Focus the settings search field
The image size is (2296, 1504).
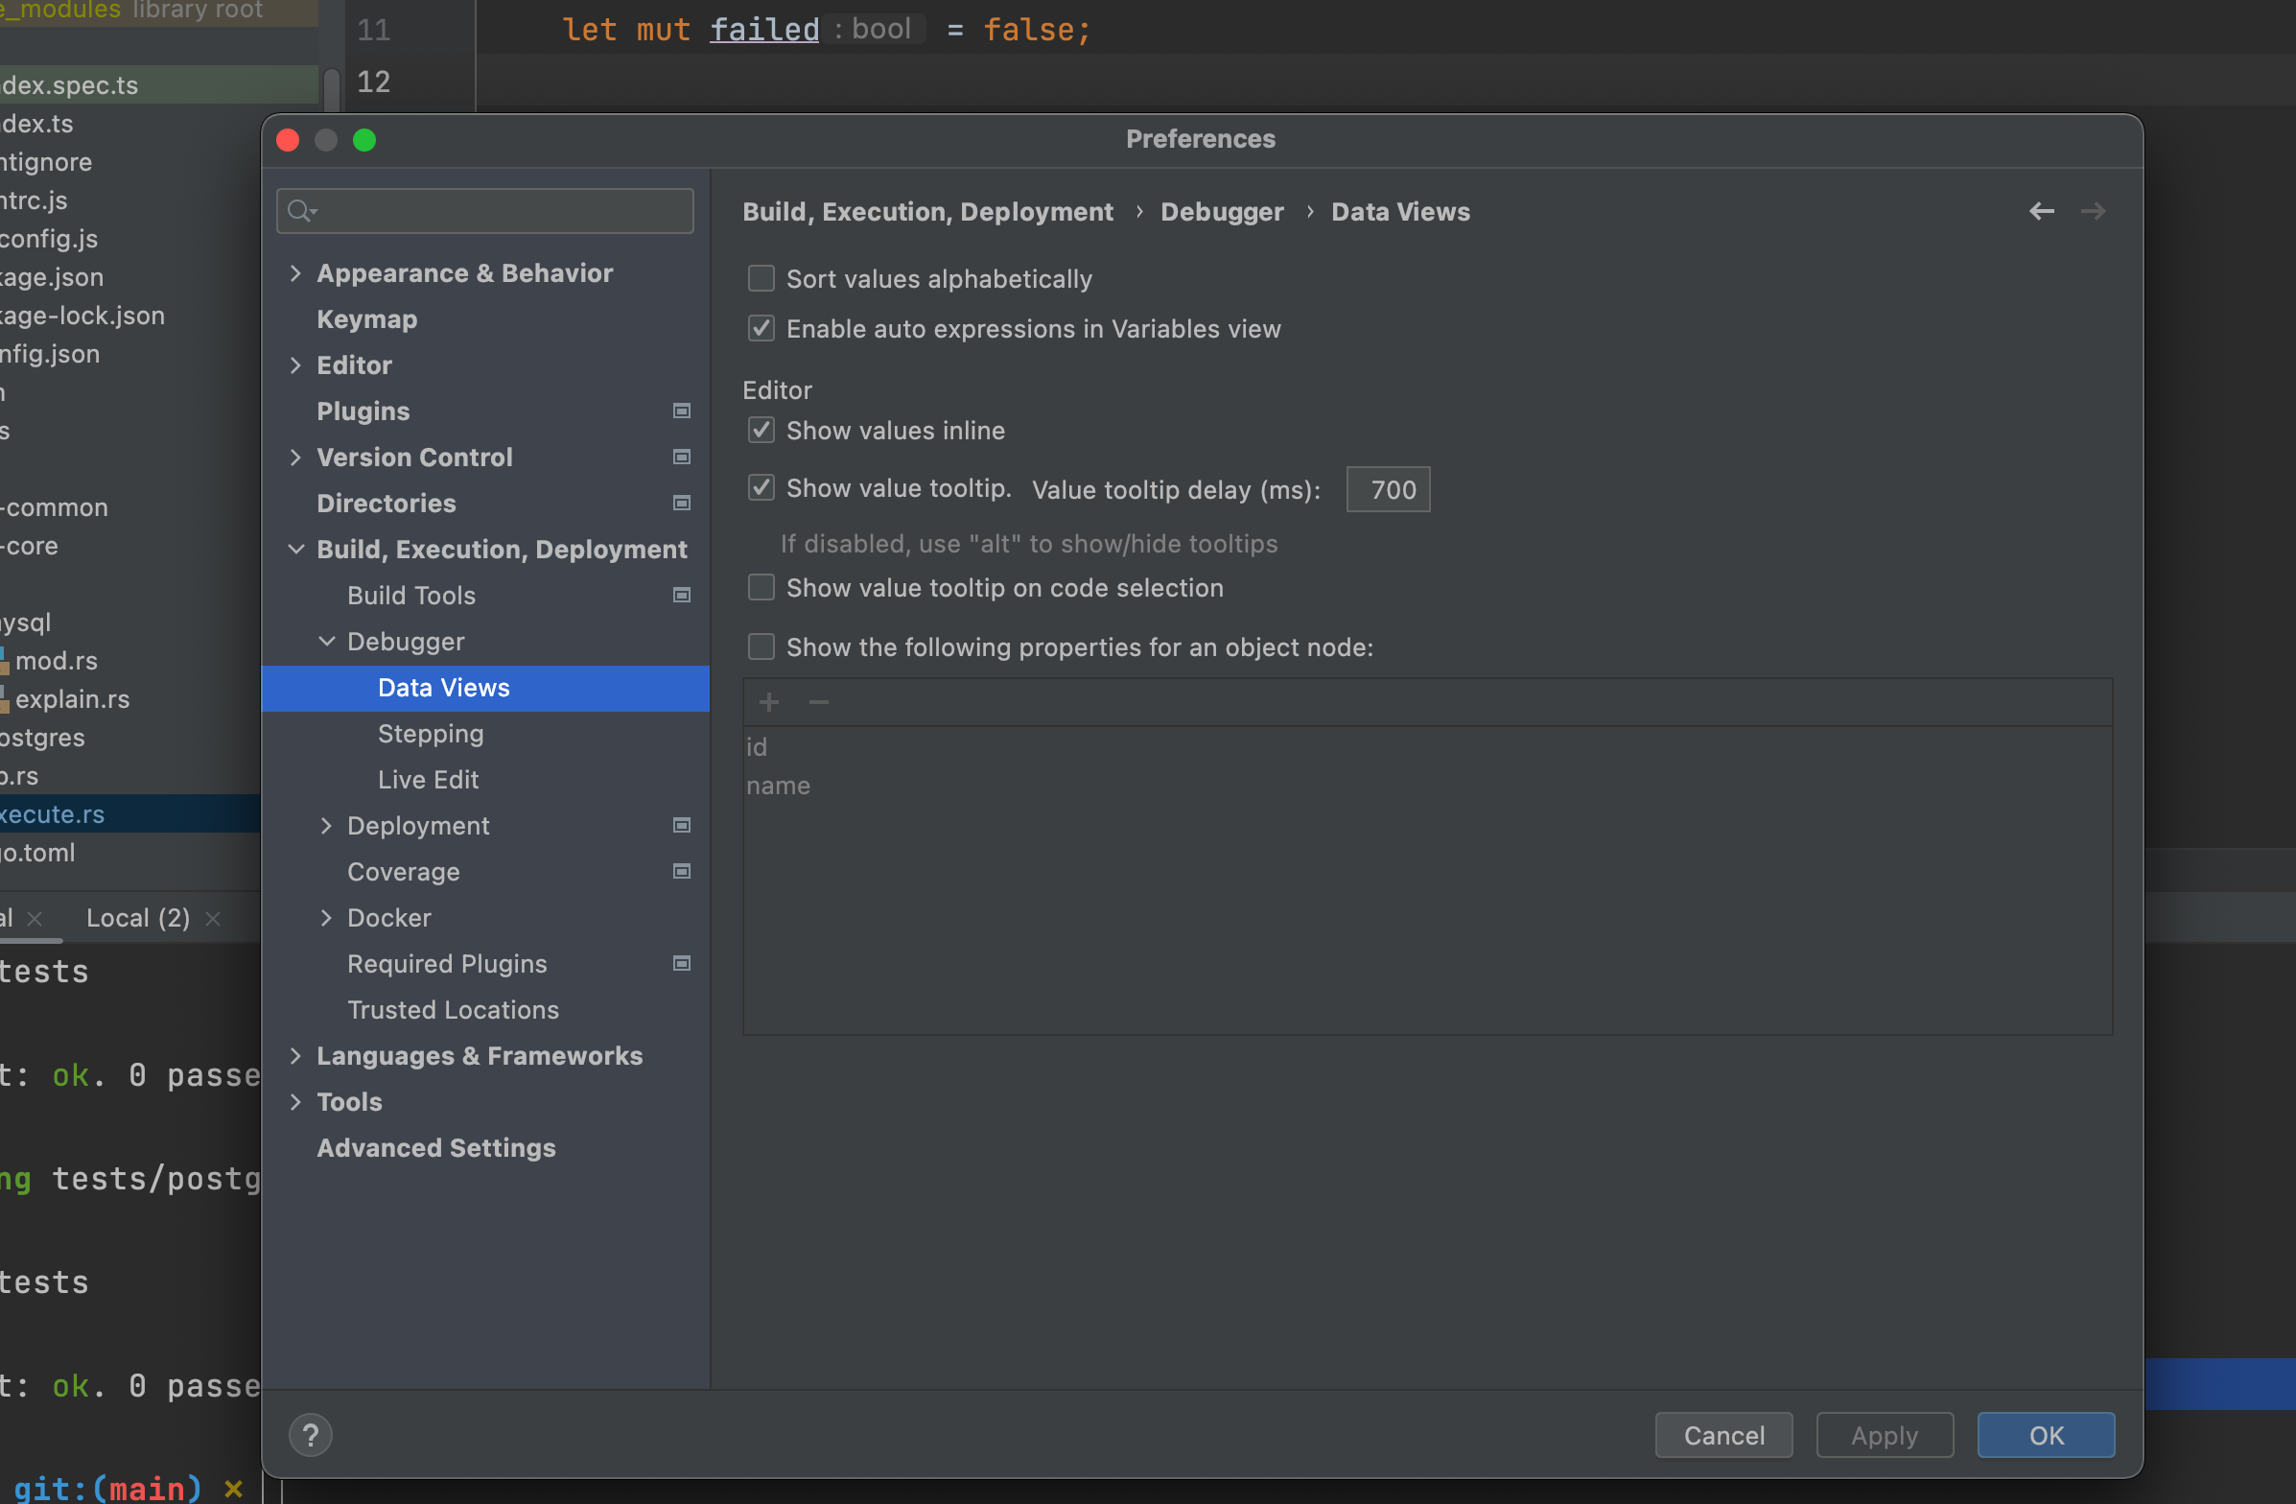coord(485,210)
